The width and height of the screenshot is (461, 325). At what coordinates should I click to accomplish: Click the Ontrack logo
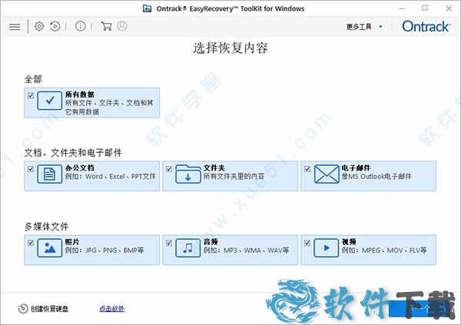tap(426, 26)
